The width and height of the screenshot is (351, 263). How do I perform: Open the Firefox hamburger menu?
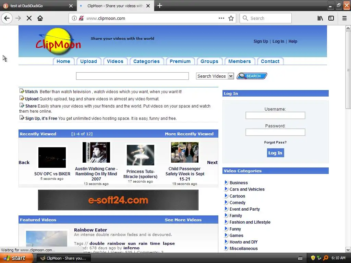344,18
